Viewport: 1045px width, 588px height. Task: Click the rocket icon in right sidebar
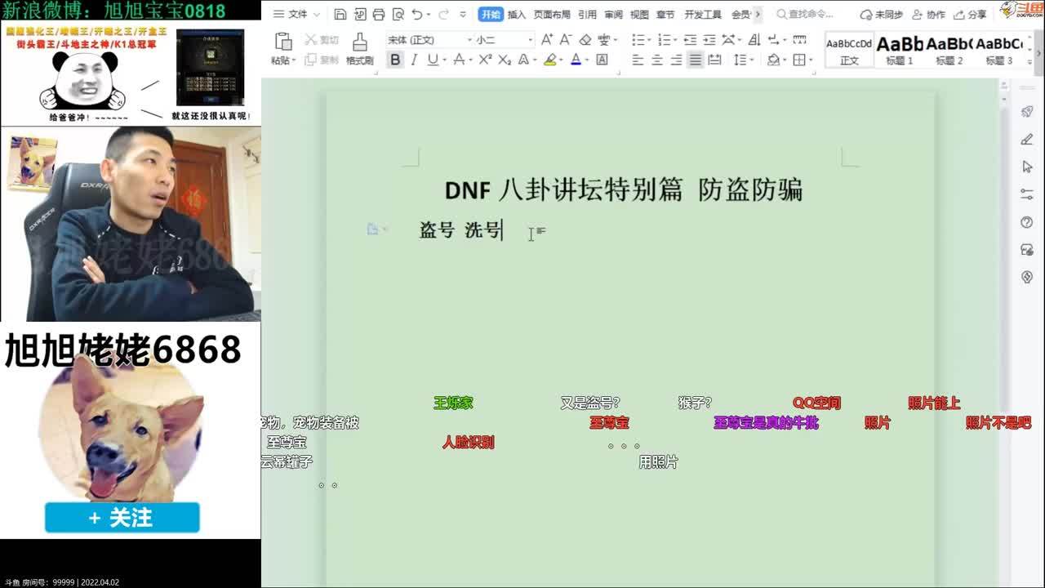click(x=1027, y=112)
